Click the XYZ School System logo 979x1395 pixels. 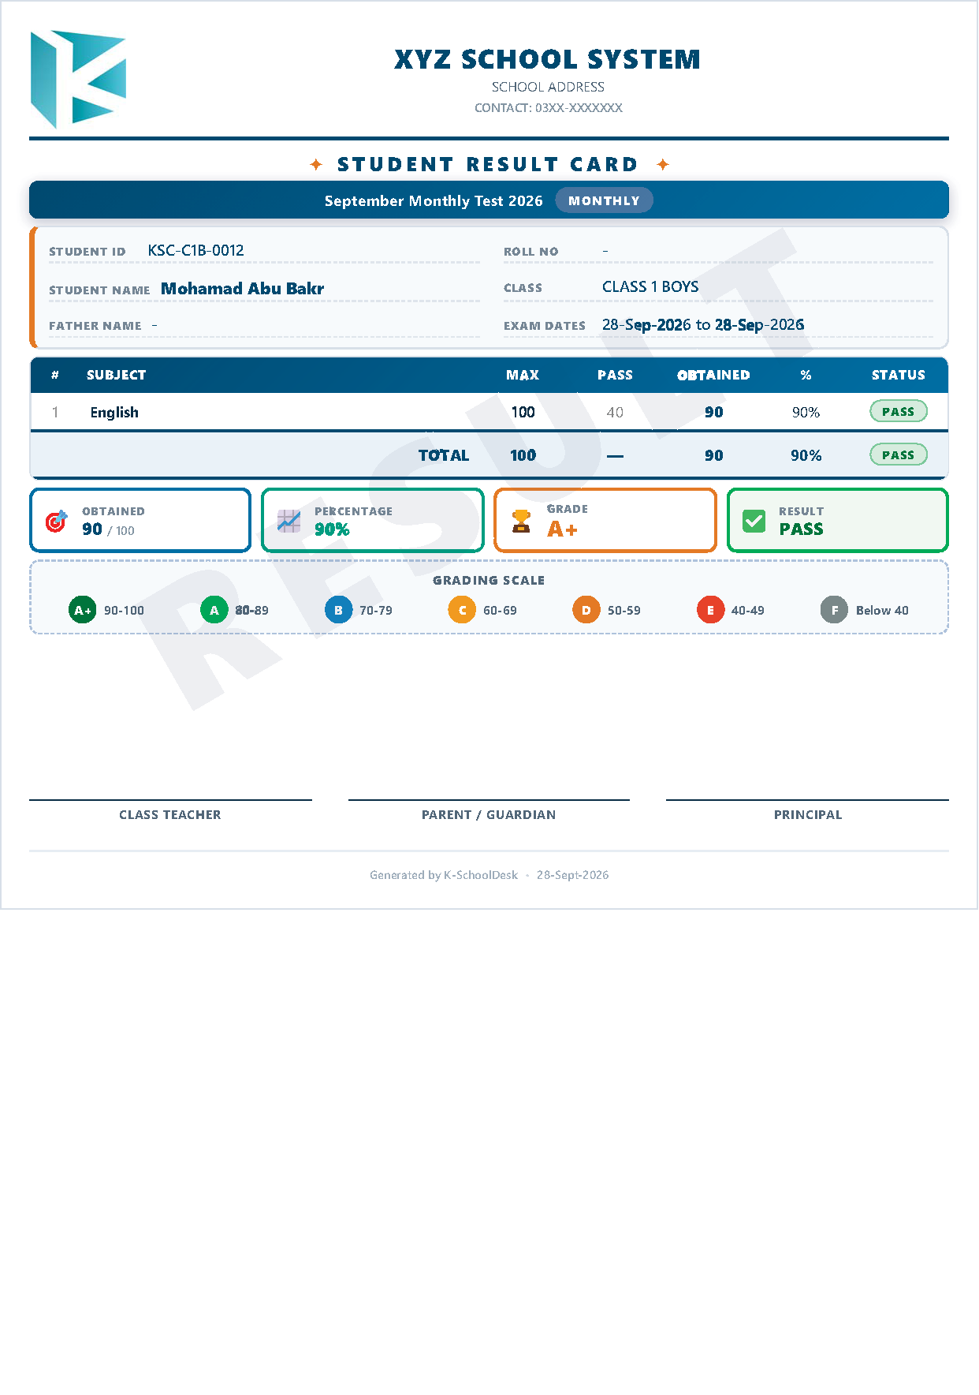(x=78, y=79)
